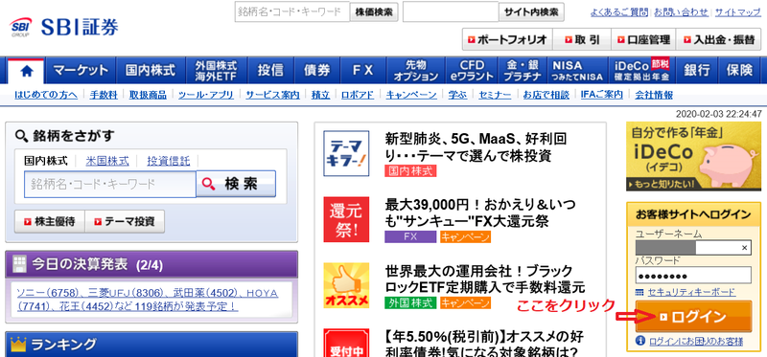Click the オススメ thumbs-up thumbnail

pos(346,286)
